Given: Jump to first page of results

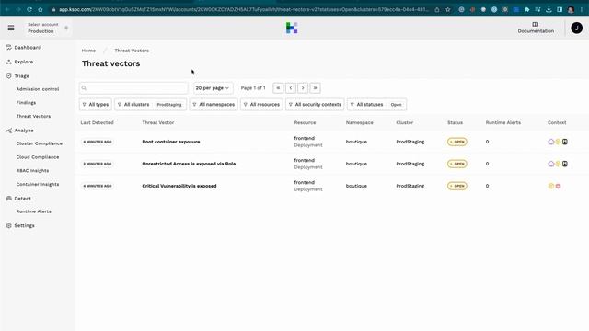Looking at the screenshot, I should coord(278,88).
